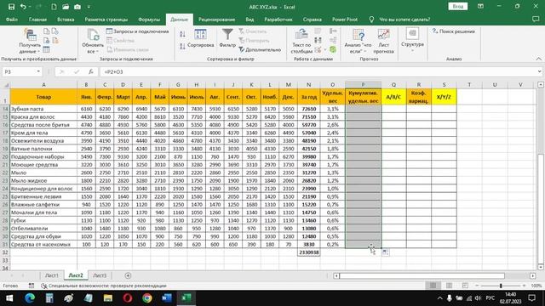Select cell Средства от насекомых
Image resolution: width=545 pixels, height=306 pixels.
(43, 244)
